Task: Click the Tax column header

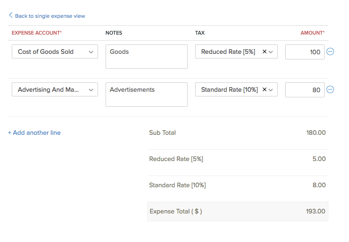Action: [200, 33]
